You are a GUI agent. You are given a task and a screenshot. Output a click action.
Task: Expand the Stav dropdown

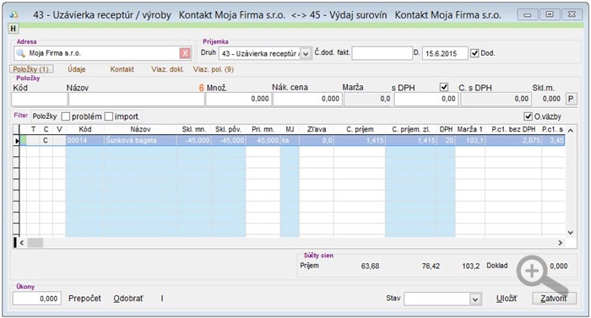pyautogui.click(x=475, y=299)
